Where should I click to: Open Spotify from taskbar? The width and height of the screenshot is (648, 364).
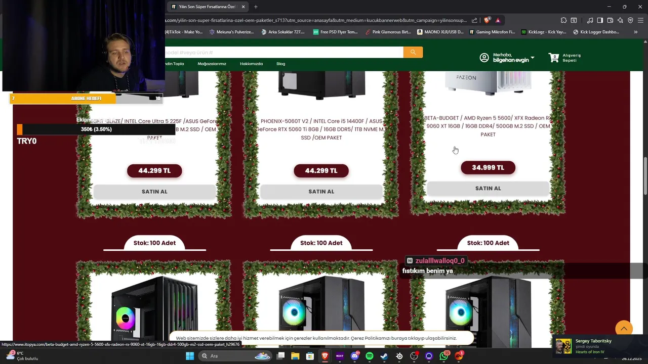point(369,356)
